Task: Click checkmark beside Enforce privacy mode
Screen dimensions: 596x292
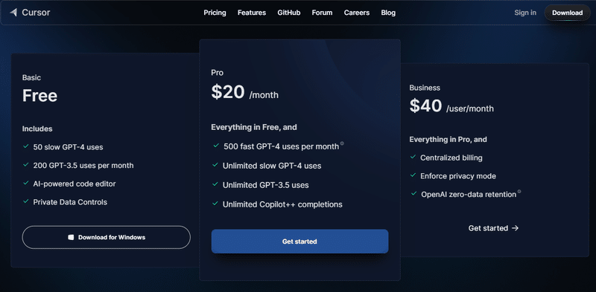Action: tap(413, 175)
